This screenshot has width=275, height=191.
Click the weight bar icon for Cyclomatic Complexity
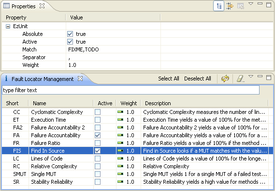point(120,112)
